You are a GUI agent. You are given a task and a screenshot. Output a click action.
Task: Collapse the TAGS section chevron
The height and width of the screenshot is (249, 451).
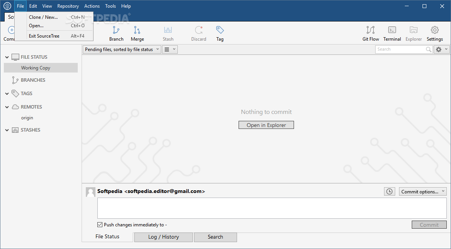point(7,94)
